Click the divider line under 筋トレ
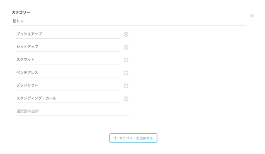This screenshot has width=265, height=154. (129, 26)
